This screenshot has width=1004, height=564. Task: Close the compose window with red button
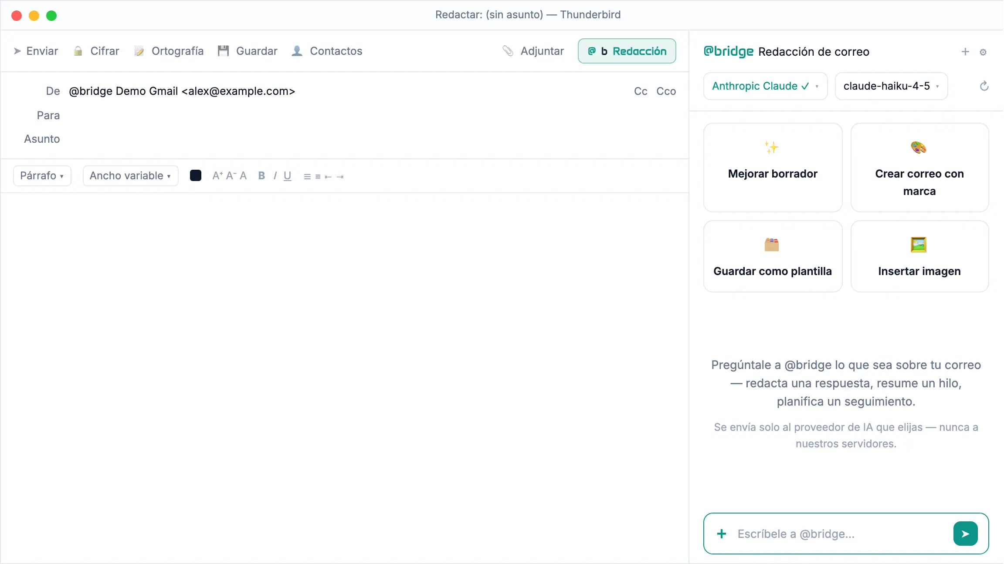[17, 16]
